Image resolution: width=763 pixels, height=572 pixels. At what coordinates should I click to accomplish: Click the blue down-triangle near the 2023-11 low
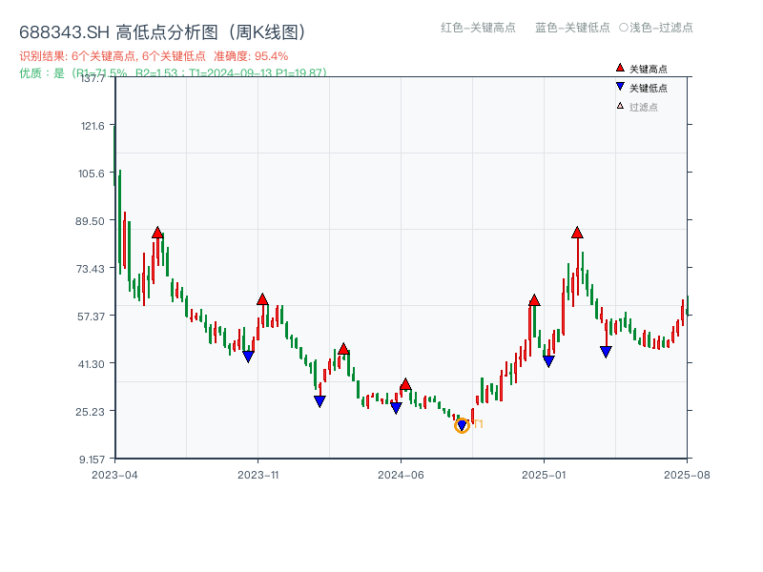tap(250, 357)
